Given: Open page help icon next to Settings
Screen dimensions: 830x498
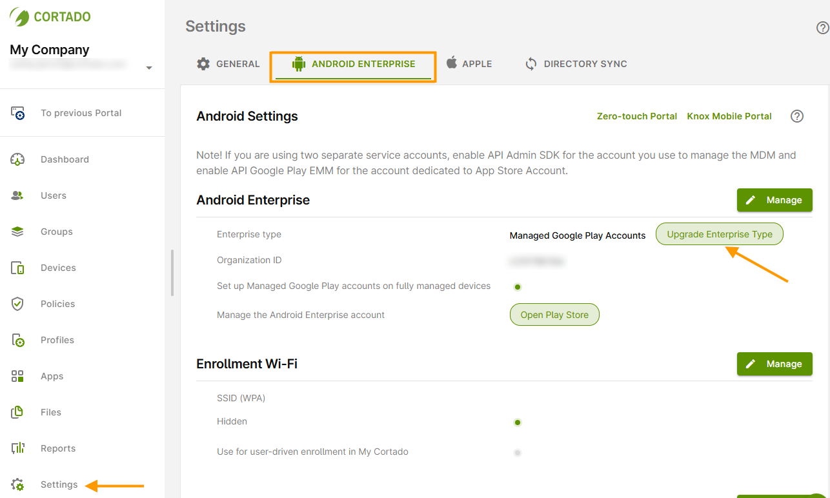Looking at the screenshot, I should tap(822, 28).
